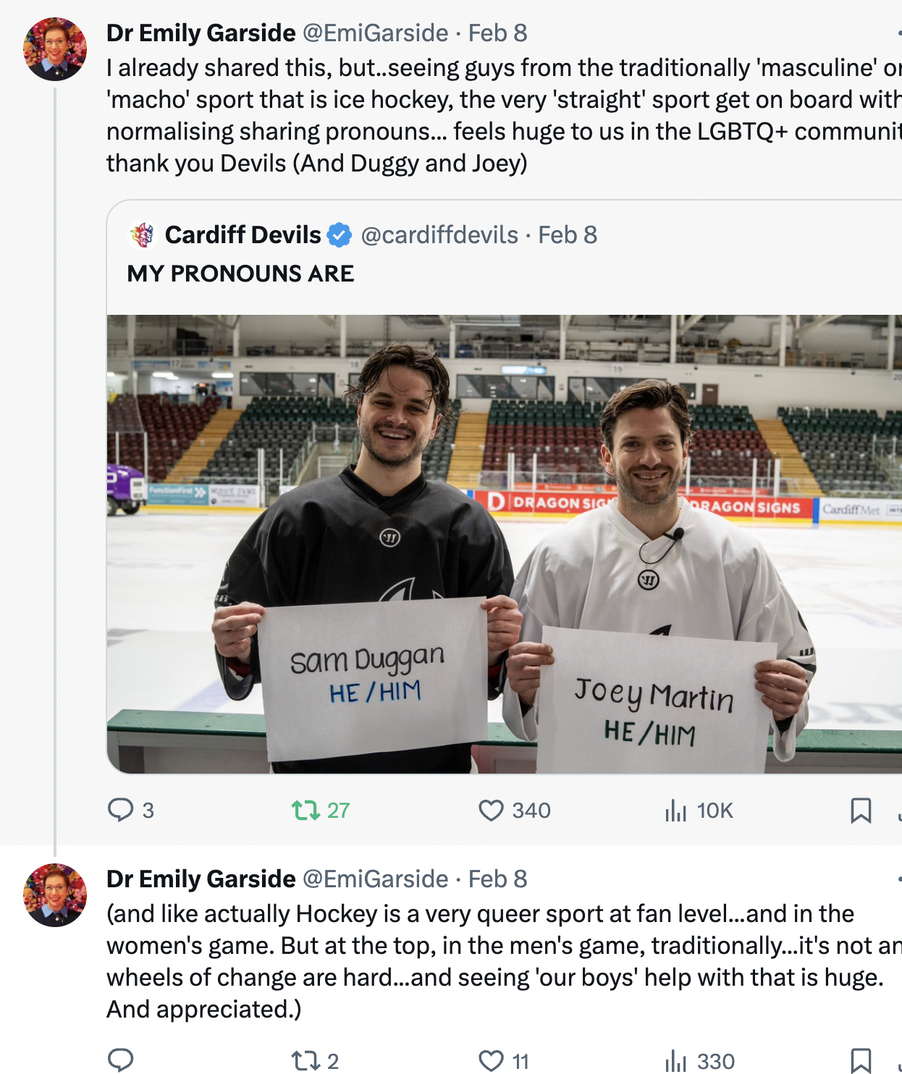
Task: View analytics showing 330 views
Action: click(x=675, y=1061)
